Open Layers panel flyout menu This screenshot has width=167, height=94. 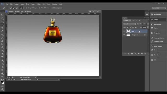[x=148, y=18]
